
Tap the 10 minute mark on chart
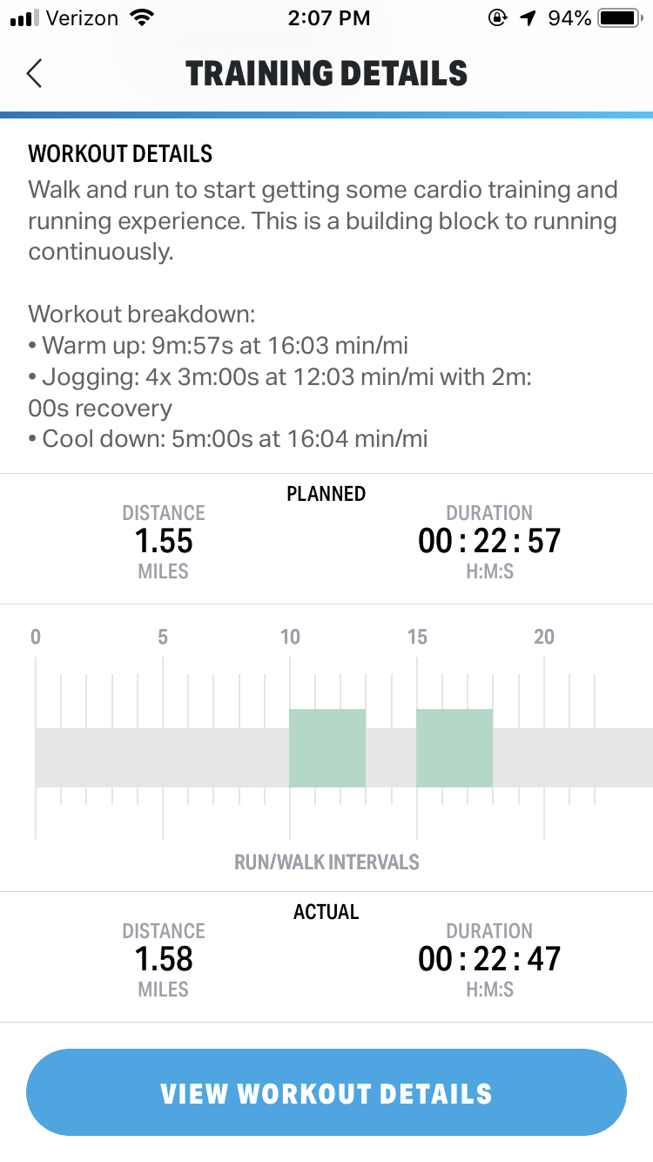coord(290,637)
